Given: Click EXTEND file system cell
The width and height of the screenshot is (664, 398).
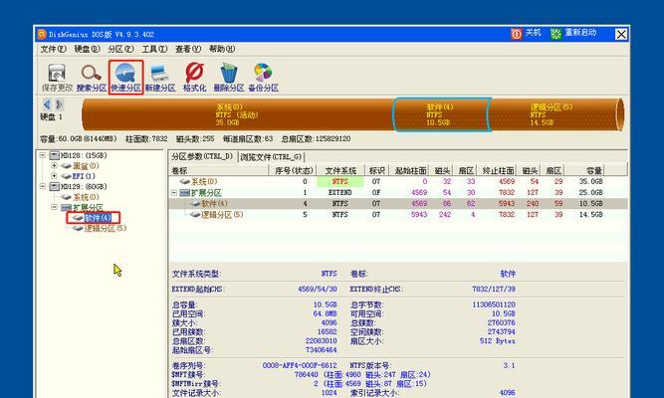Looking at the screenshot, I should tap(340, 193).
